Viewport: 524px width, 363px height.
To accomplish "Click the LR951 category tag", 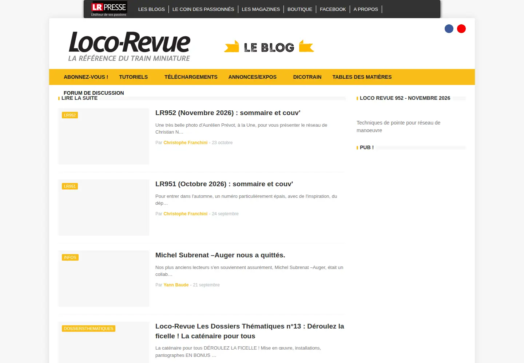I will click(70, 186).
